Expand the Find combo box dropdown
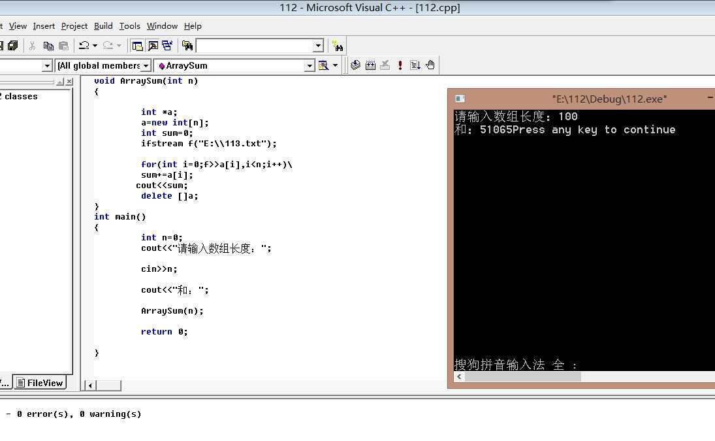The height and width of the screenshot is (441, 715). pyautogui.click(x=318, y=46)
